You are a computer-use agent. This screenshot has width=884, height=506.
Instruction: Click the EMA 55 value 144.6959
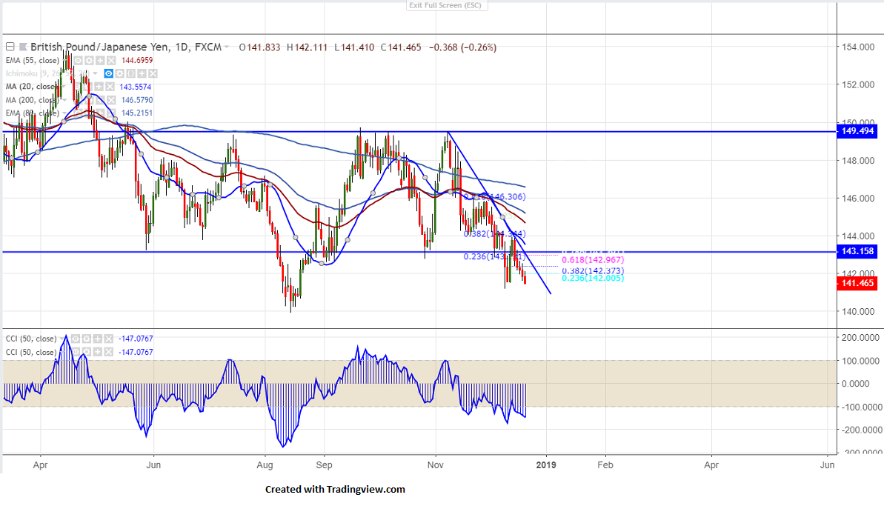tap(137, 60)
